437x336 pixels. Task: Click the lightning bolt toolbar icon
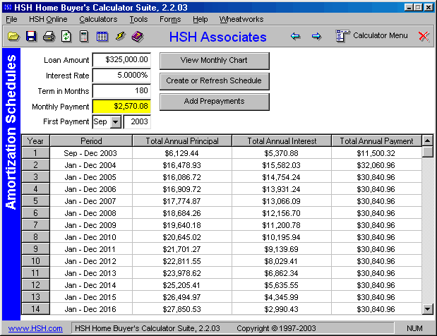tap(120, 37)
